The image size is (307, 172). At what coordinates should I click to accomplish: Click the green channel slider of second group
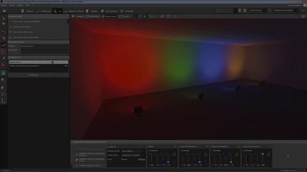tap(189, 158)
